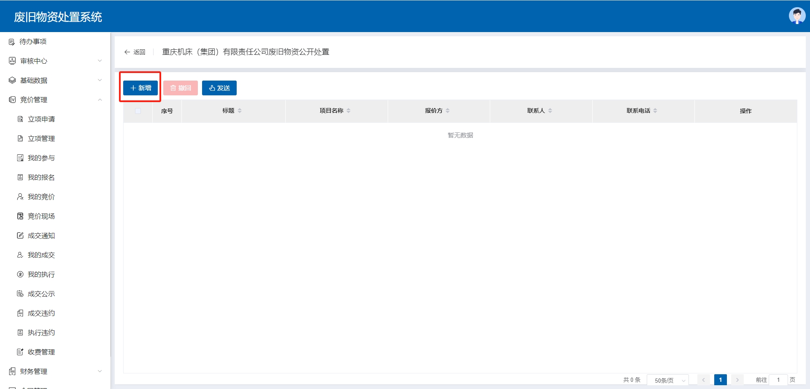This screenshot has height=389, width=810.
Task: Click the 立项申请 menu icon
Action: pyautogui.click(x=20, y=119)
